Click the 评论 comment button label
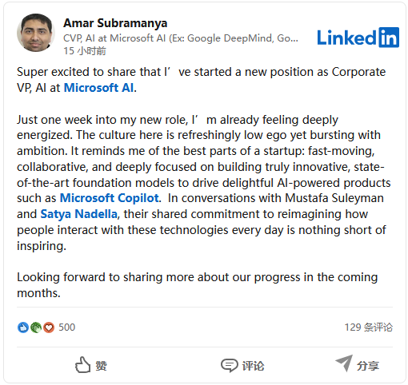The height and width of the screenshot is (385, 408). click(253, 366)
